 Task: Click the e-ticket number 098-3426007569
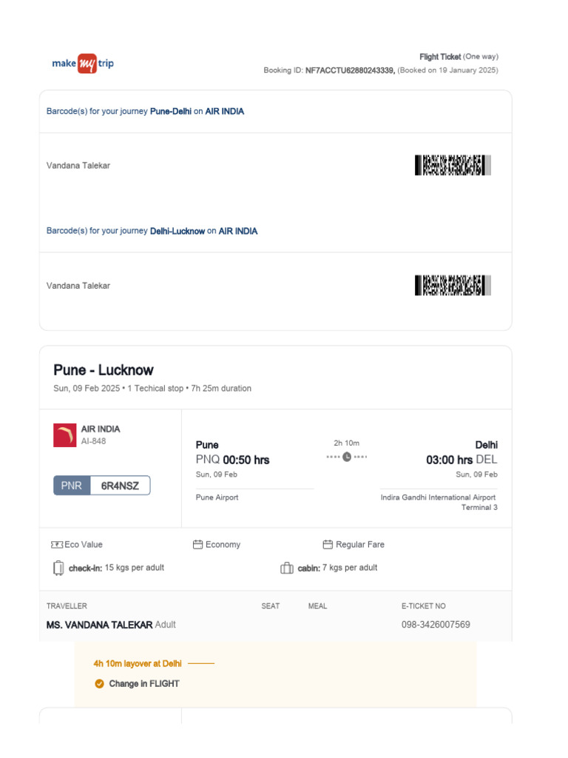tap(436, 625)
